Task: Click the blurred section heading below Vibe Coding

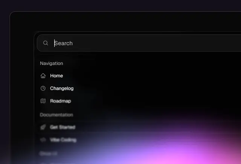Action: (48, 153)
